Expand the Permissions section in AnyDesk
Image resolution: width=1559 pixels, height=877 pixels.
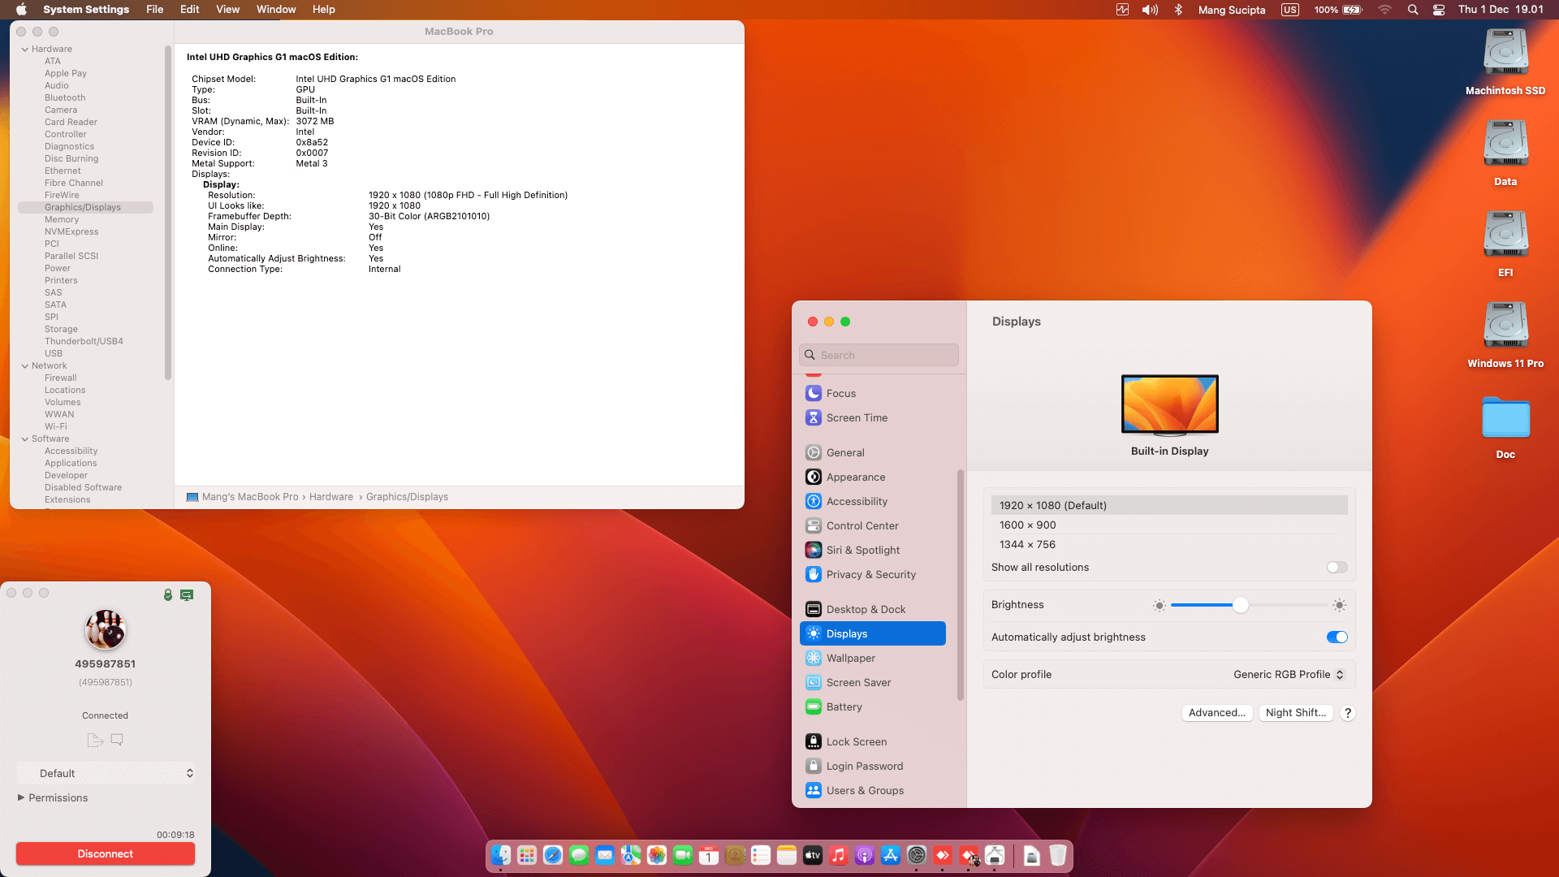click(21, 797)
